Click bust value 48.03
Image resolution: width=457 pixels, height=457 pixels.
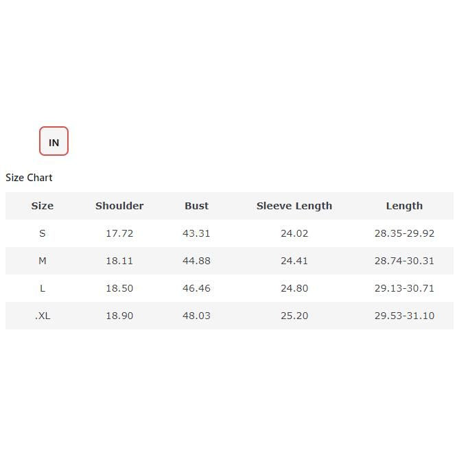click(196, 316)
